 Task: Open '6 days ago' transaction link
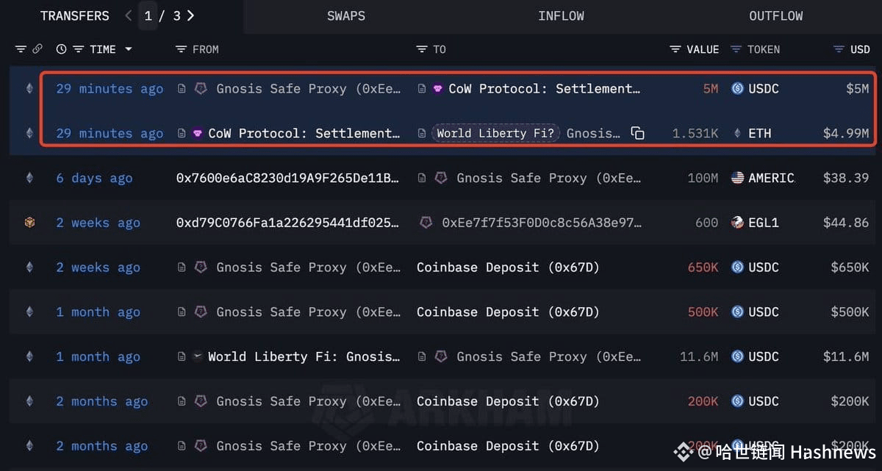(94, 178)
